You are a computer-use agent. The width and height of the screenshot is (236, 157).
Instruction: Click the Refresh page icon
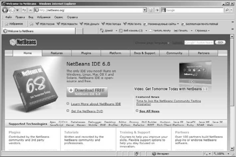(24, 10)
